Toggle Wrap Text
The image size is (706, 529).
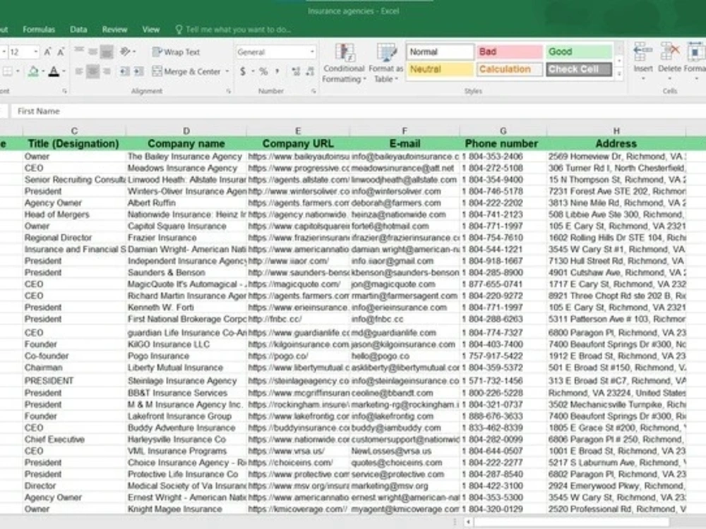point(176,51)
